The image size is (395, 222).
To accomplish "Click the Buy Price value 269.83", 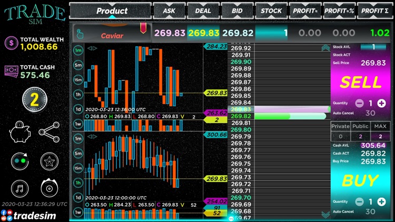I will click(373, 162).
